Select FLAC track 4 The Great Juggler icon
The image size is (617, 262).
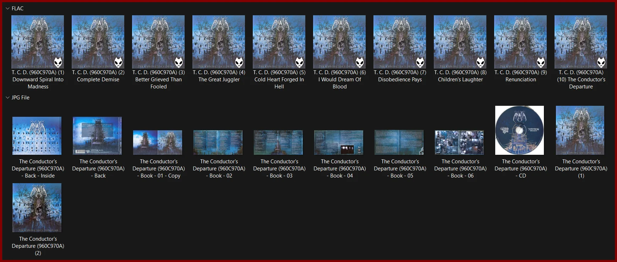tap(219, 42)
